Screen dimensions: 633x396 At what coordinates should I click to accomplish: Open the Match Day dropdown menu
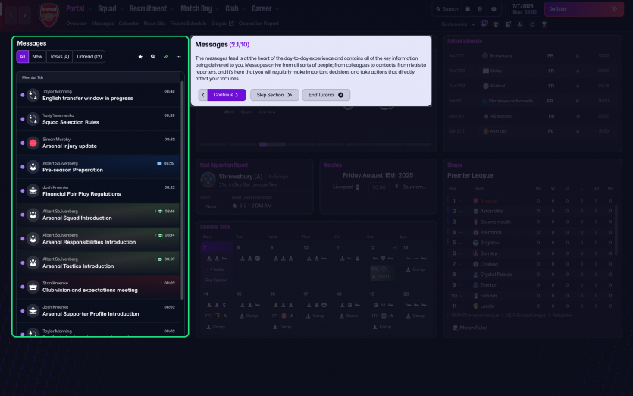point(199,9)
